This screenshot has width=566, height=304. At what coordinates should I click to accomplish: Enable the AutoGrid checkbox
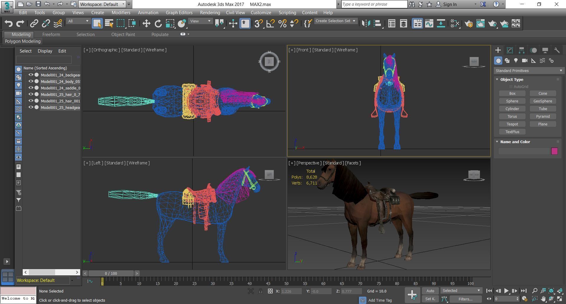tap(511, 86)
